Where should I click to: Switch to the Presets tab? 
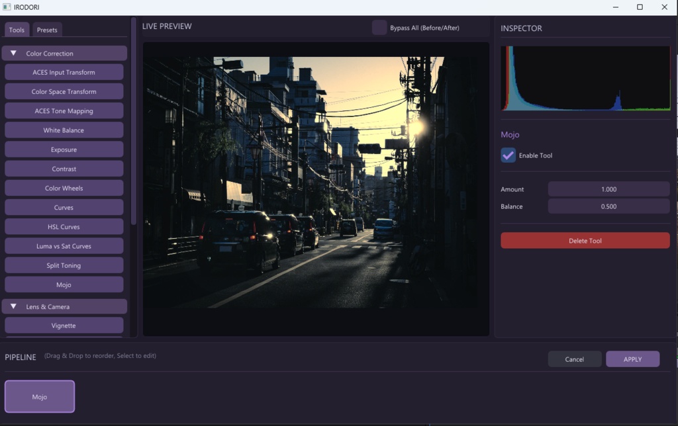[47, 30]
